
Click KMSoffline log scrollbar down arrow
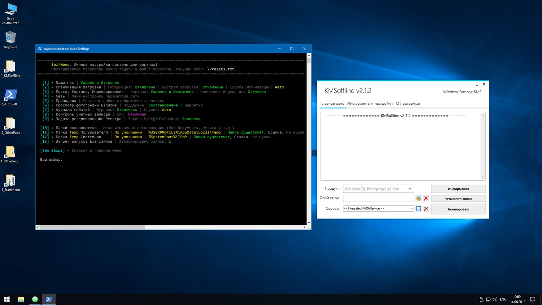(483, 177)
